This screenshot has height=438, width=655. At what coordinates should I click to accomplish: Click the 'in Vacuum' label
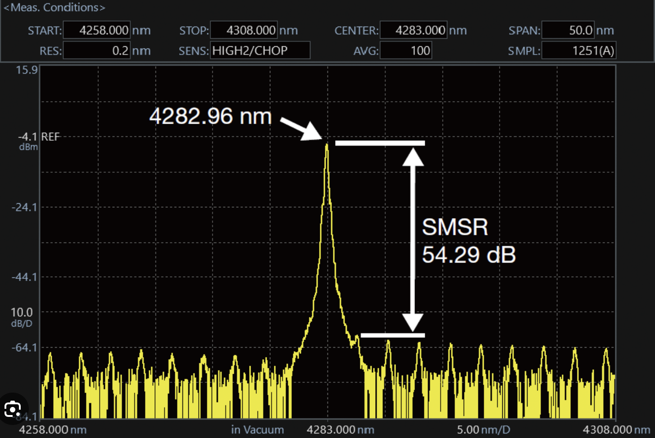click(x=257, y=430)
